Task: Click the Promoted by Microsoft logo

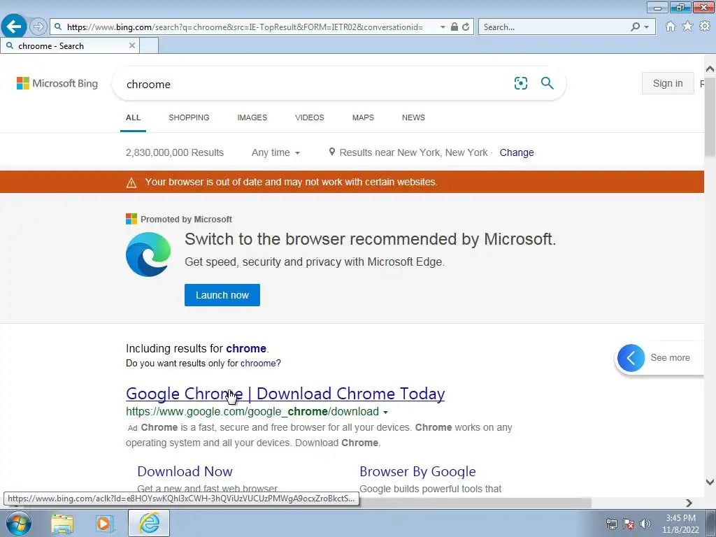Action: [131, 219]
